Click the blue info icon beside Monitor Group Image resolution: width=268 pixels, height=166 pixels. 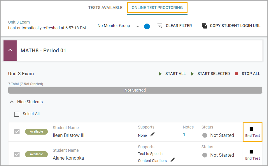[147, 26]
